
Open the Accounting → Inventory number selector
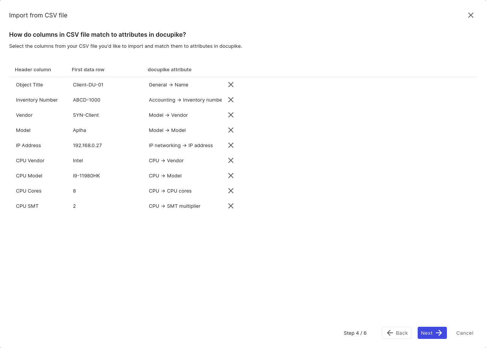[x=185, y=100]
